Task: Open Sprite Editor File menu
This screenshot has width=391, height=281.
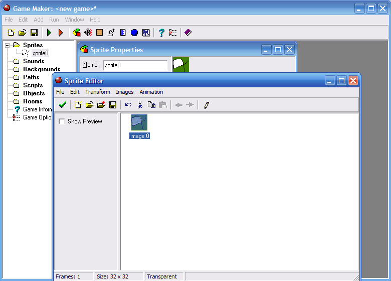Action: [60, 92]
